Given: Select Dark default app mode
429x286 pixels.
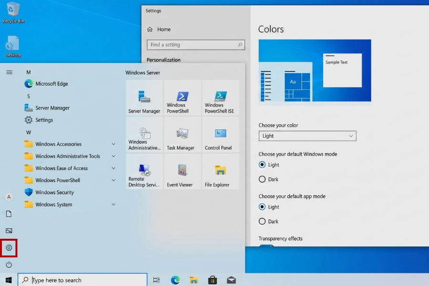Looking at the screenshot, I should tap(262, 221).
